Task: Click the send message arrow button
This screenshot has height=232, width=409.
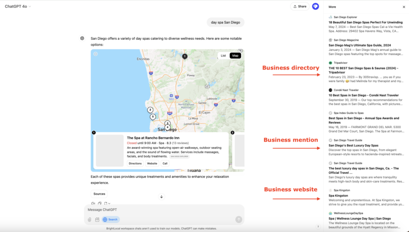Action: [239, 220]
